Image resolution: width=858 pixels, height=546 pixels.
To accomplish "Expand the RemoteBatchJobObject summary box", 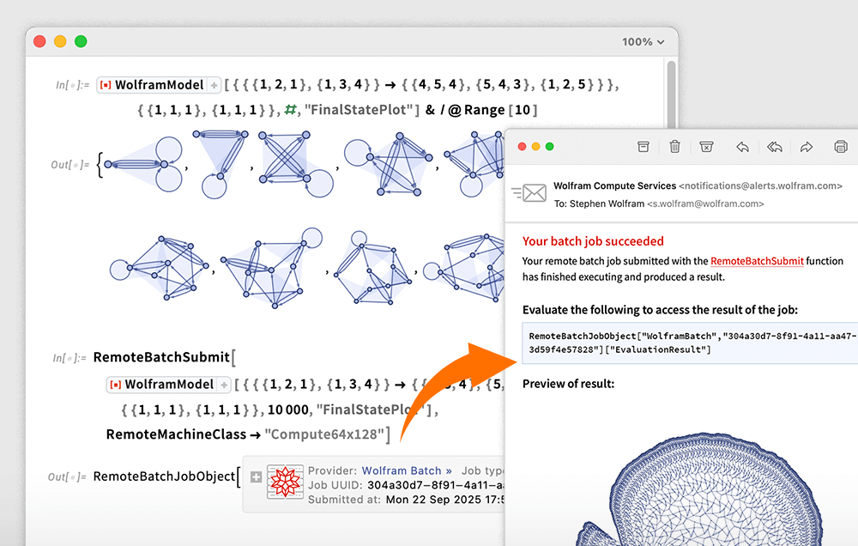I will click(x=256, y=476).
